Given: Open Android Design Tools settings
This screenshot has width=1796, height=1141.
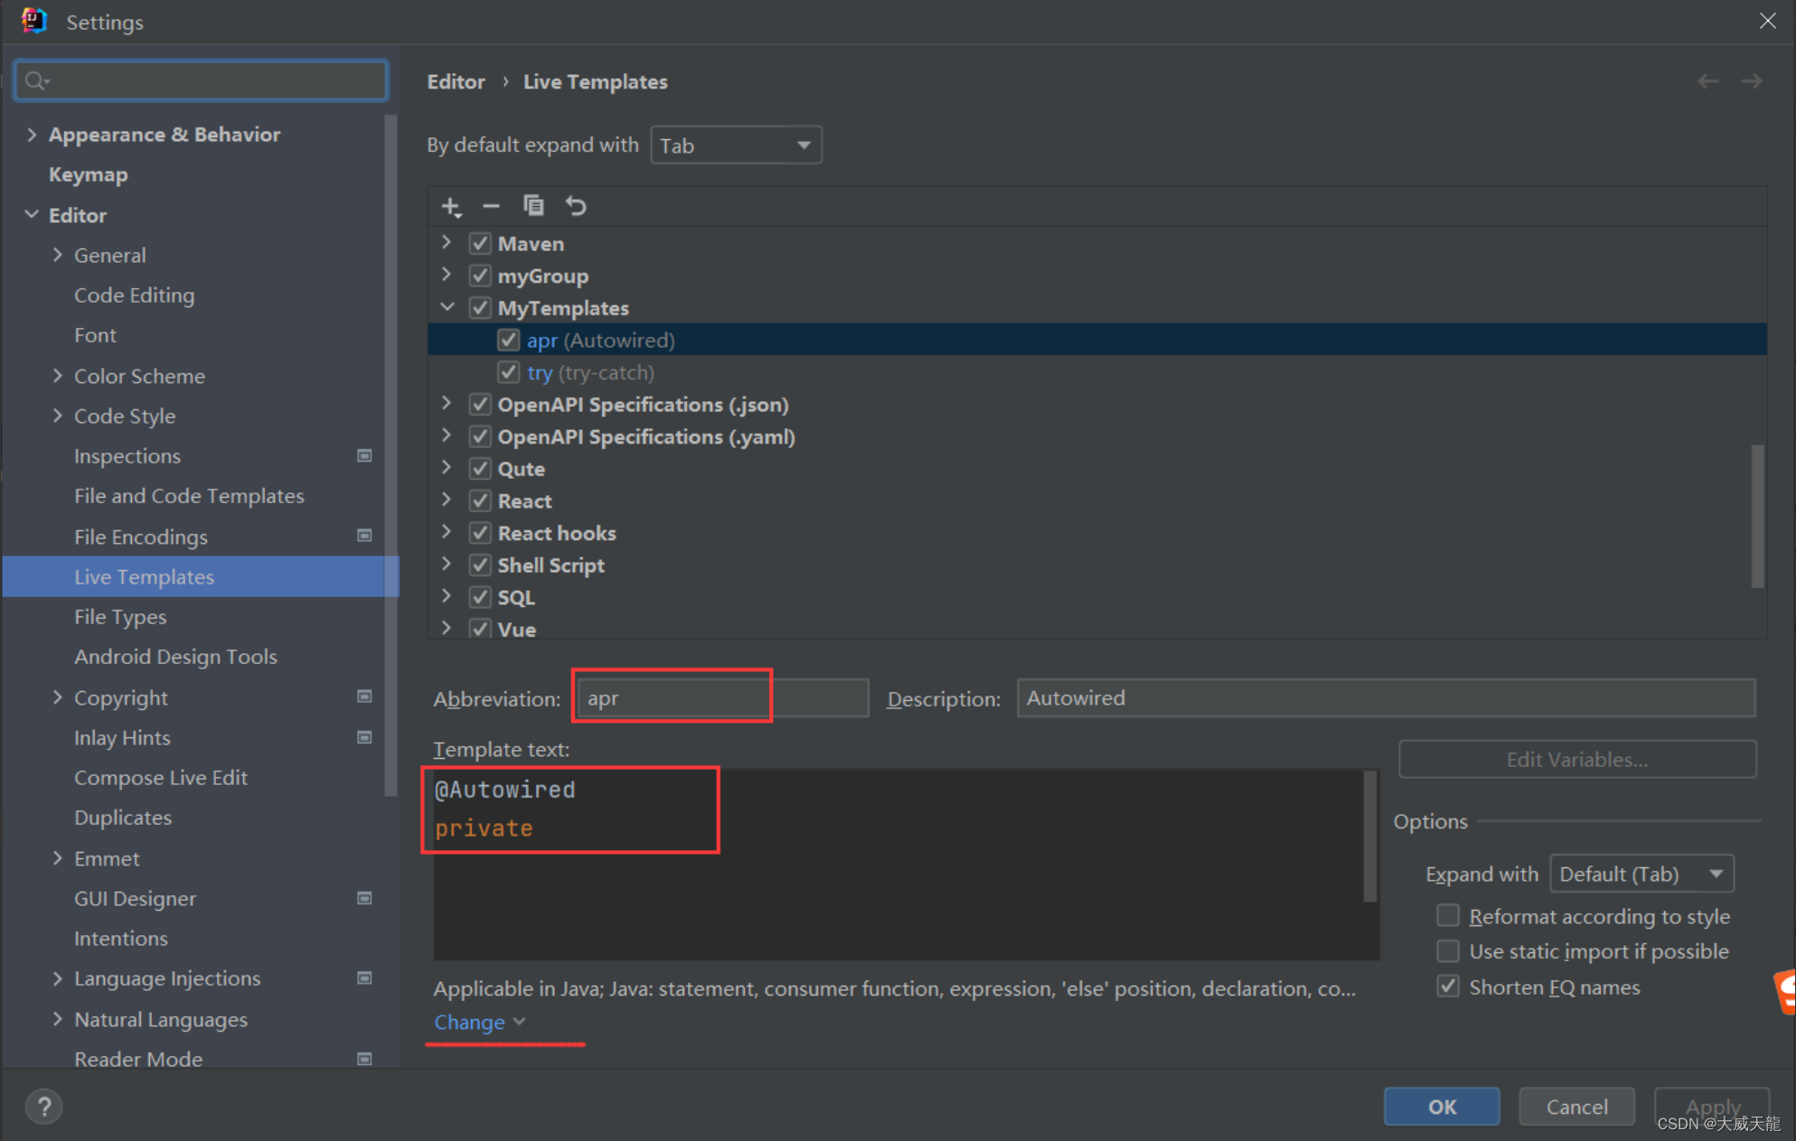Looking at the screenshot, I should 175,657.
